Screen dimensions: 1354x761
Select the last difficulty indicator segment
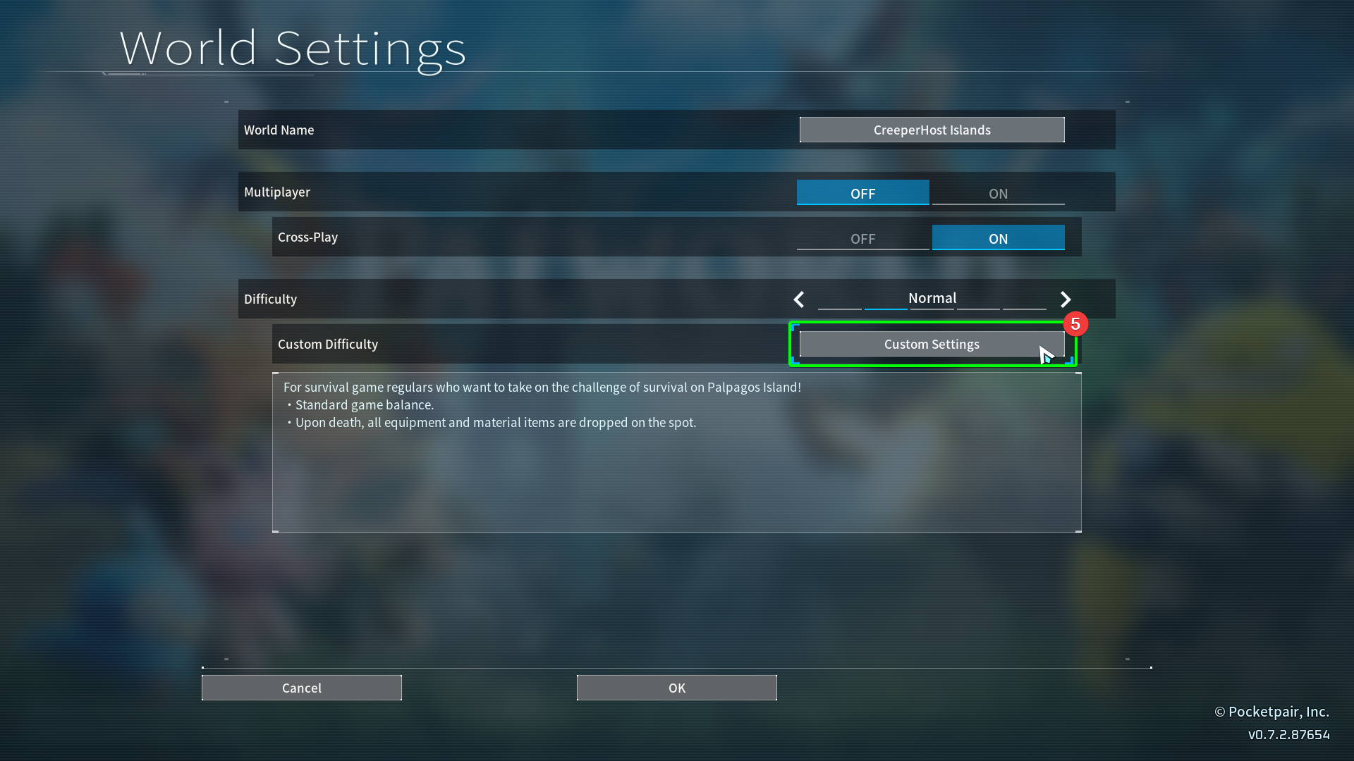[1024, 308]
